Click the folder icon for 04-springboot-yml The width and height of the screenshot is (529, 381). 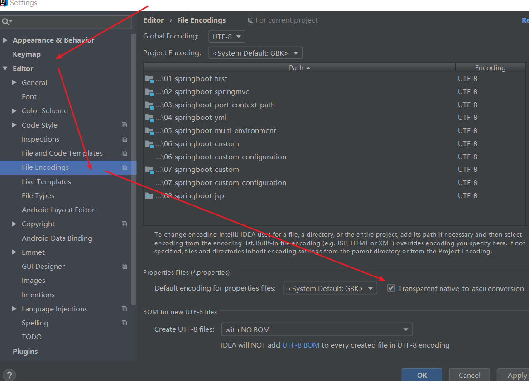(149, 118)
